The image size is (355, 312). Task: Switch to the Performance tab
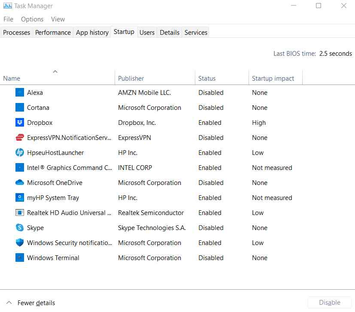pos(53,32)
